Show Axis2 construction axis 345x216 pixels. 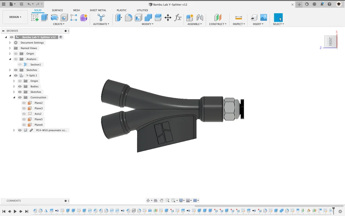(24, 114)
